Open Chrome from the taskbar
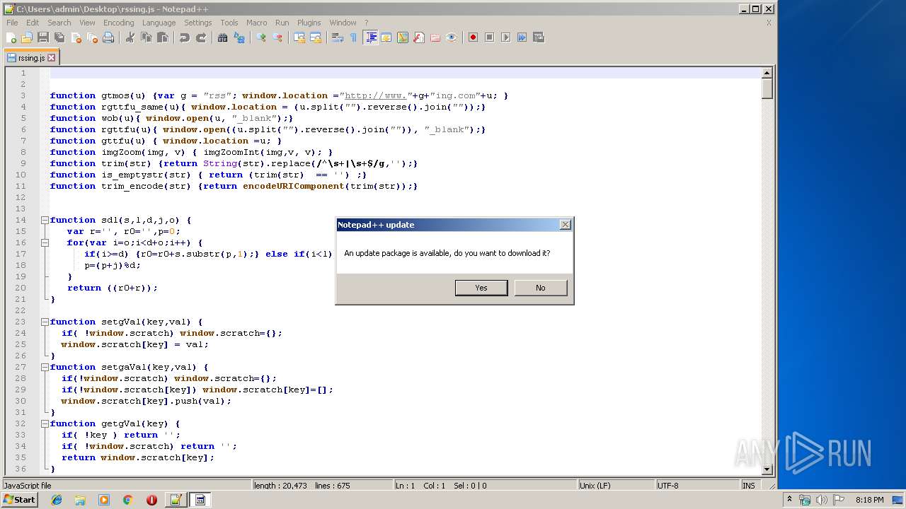This screenshot has height=509, width=906. click(127, 500)
